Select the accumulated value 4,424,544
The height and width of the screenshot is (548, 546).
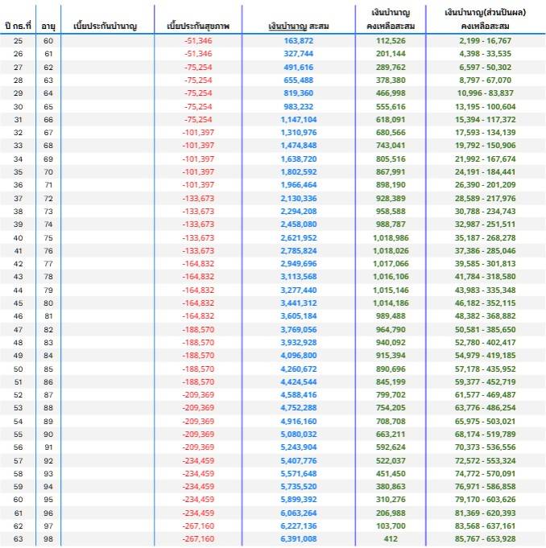[x=298, y=383]
